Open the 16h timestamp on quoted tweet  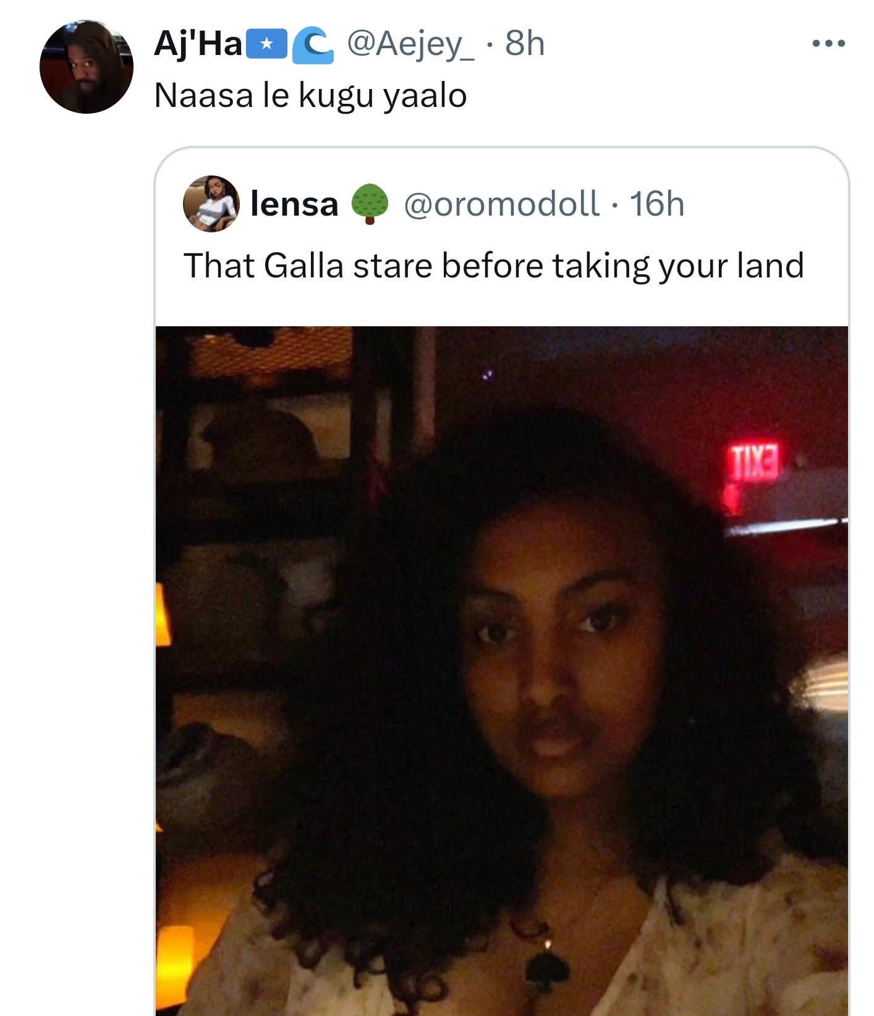click(656, 204)
